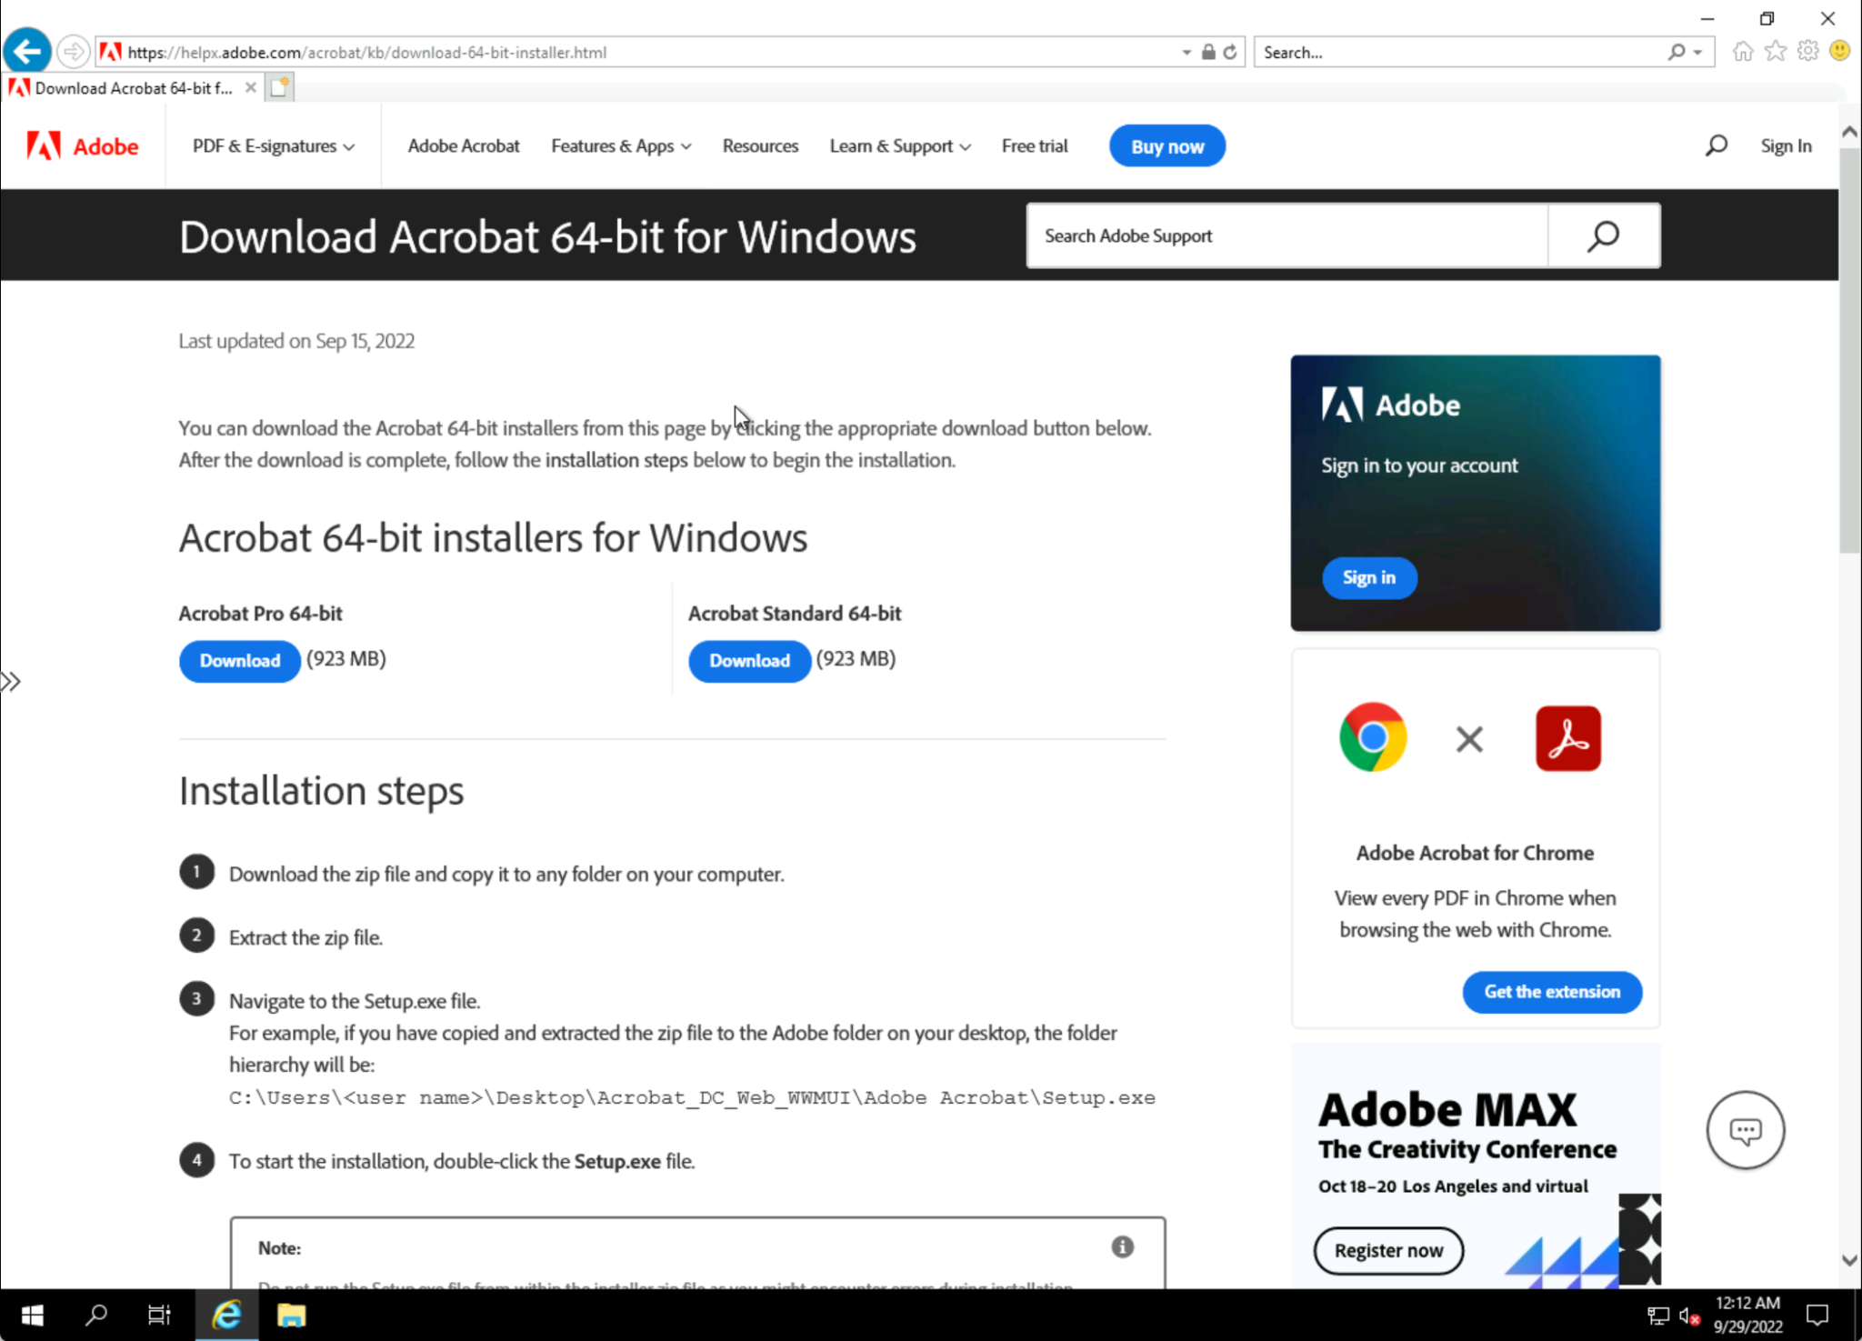Click the navigation bar search magnifier icon
Image resolution: width=1862 pixels, height=1341 pixels.
pos(1716,145)
